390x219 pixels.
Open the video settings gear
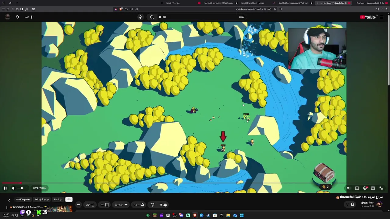coord(365,188)
